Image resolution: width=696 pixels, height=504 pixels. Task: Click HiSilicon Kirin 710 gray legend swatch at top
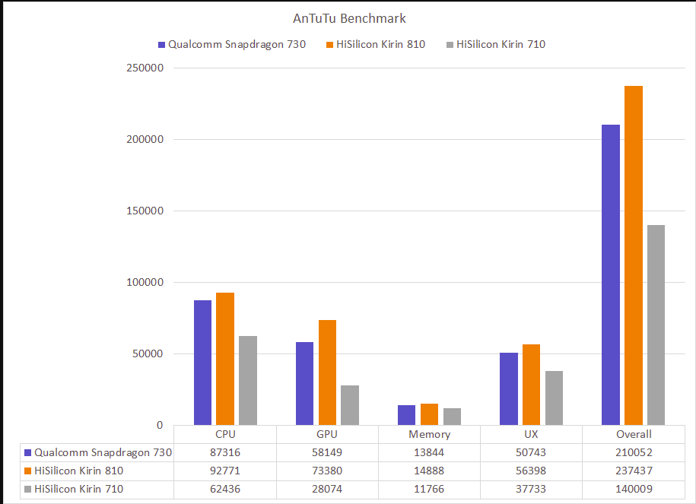pyautogui.click(x=450, y=44)
